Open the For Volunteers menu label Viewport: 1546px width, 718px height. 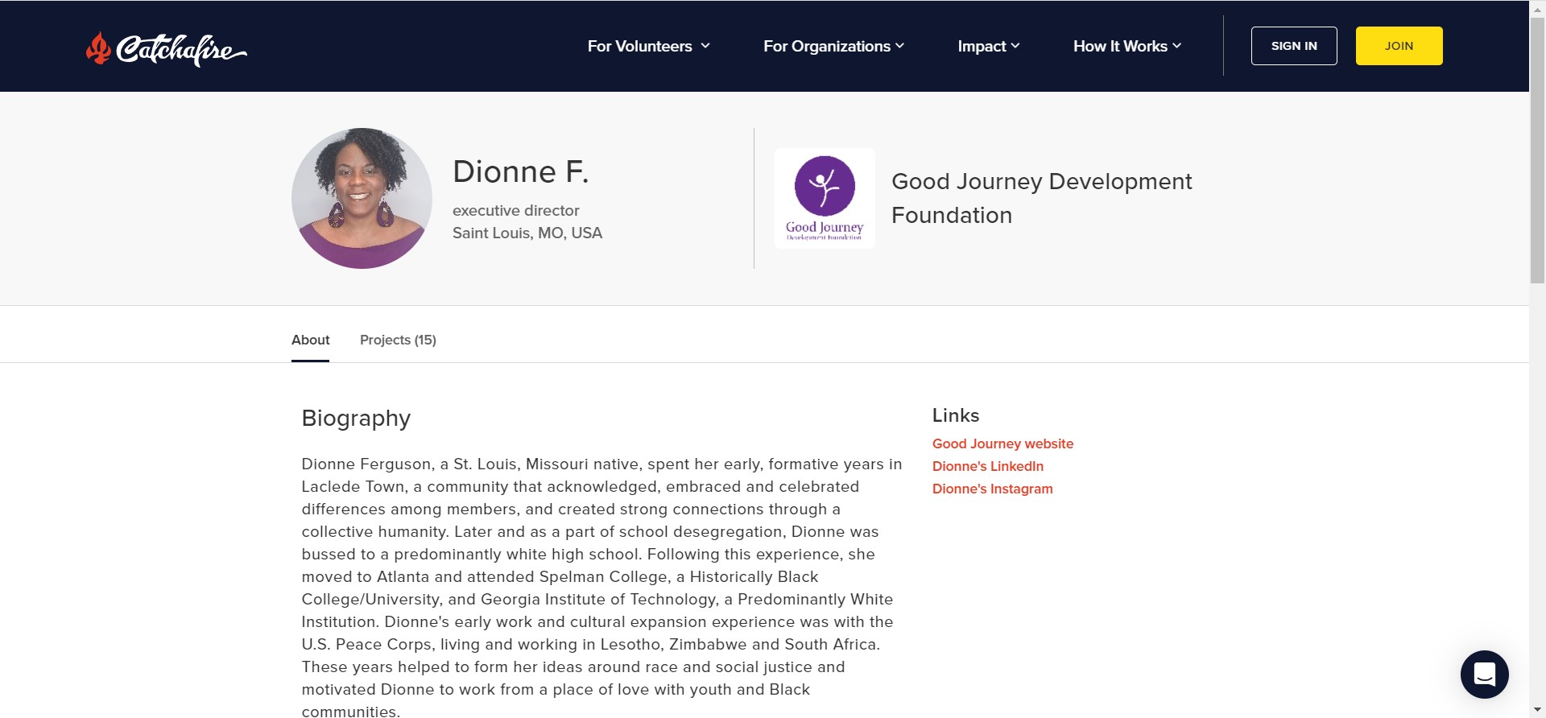pyautogui.click(x=639, y=46)
